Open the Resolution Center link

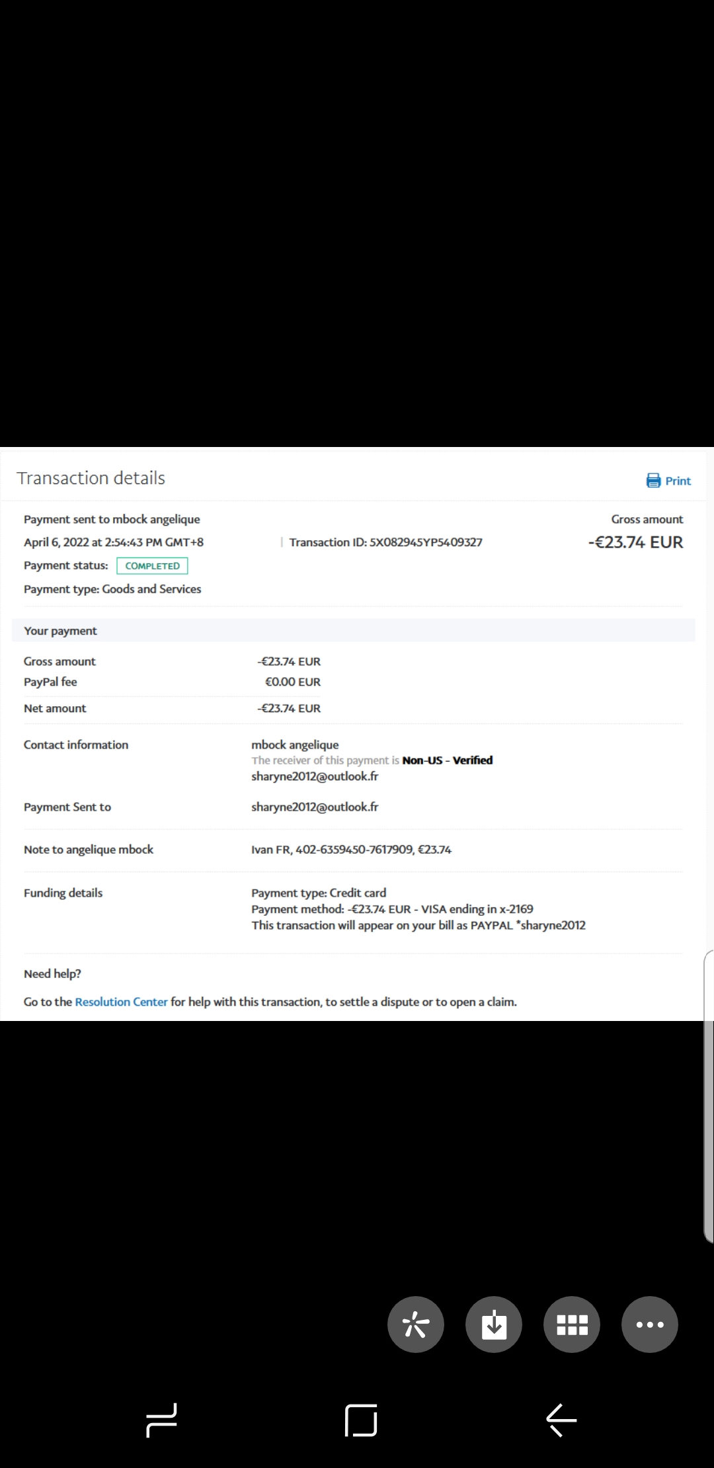[121, 1002]
